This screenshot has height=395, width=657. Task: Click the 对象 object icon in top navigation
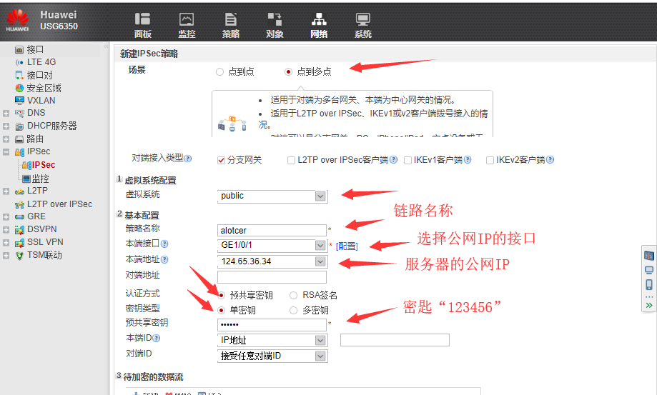tap(275, 25)
